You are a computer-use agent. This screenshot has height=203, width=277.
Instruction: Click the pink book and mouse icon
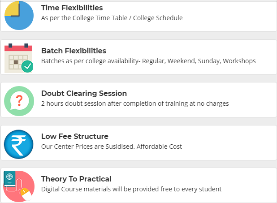point(19,186)
